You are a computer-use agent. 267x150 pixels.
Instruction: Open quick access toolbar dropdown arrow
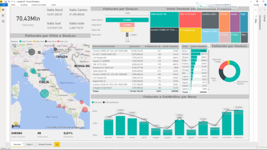tap(14, 2)
